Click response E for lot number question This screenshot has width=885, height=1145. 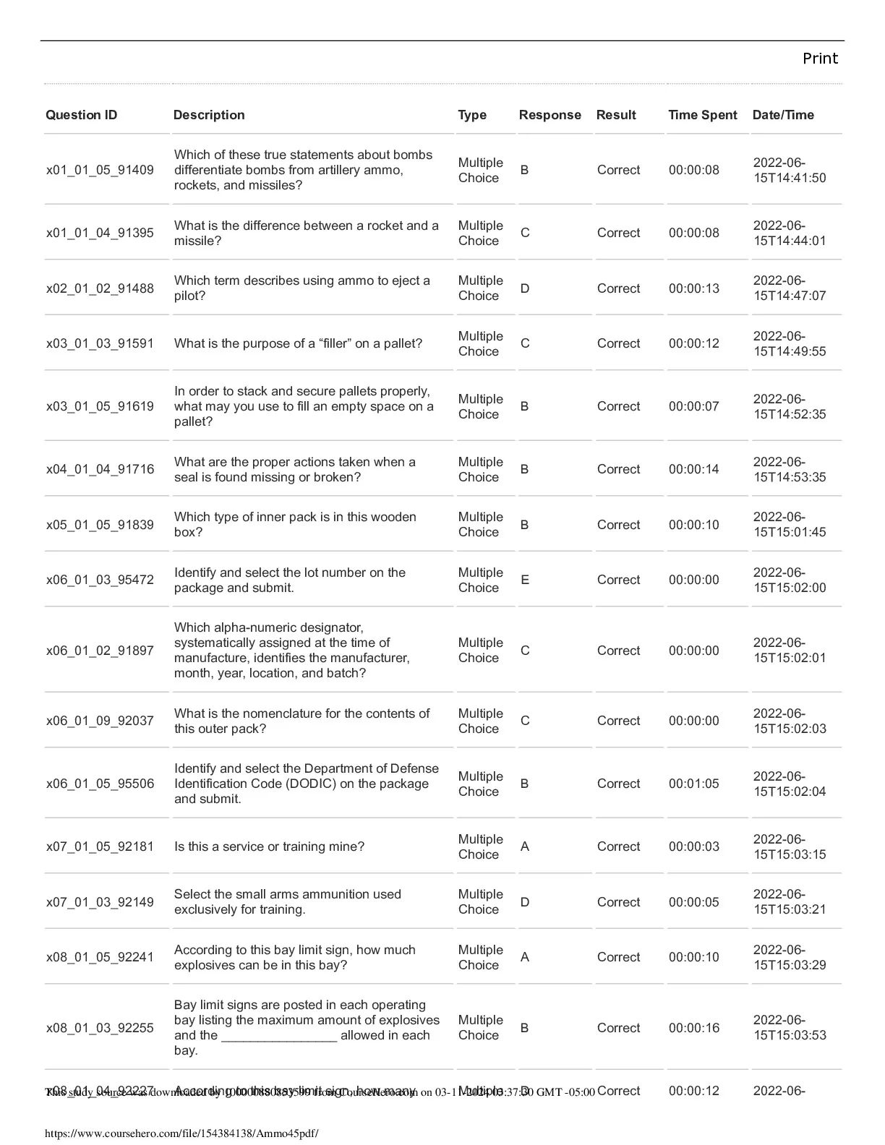525,580
